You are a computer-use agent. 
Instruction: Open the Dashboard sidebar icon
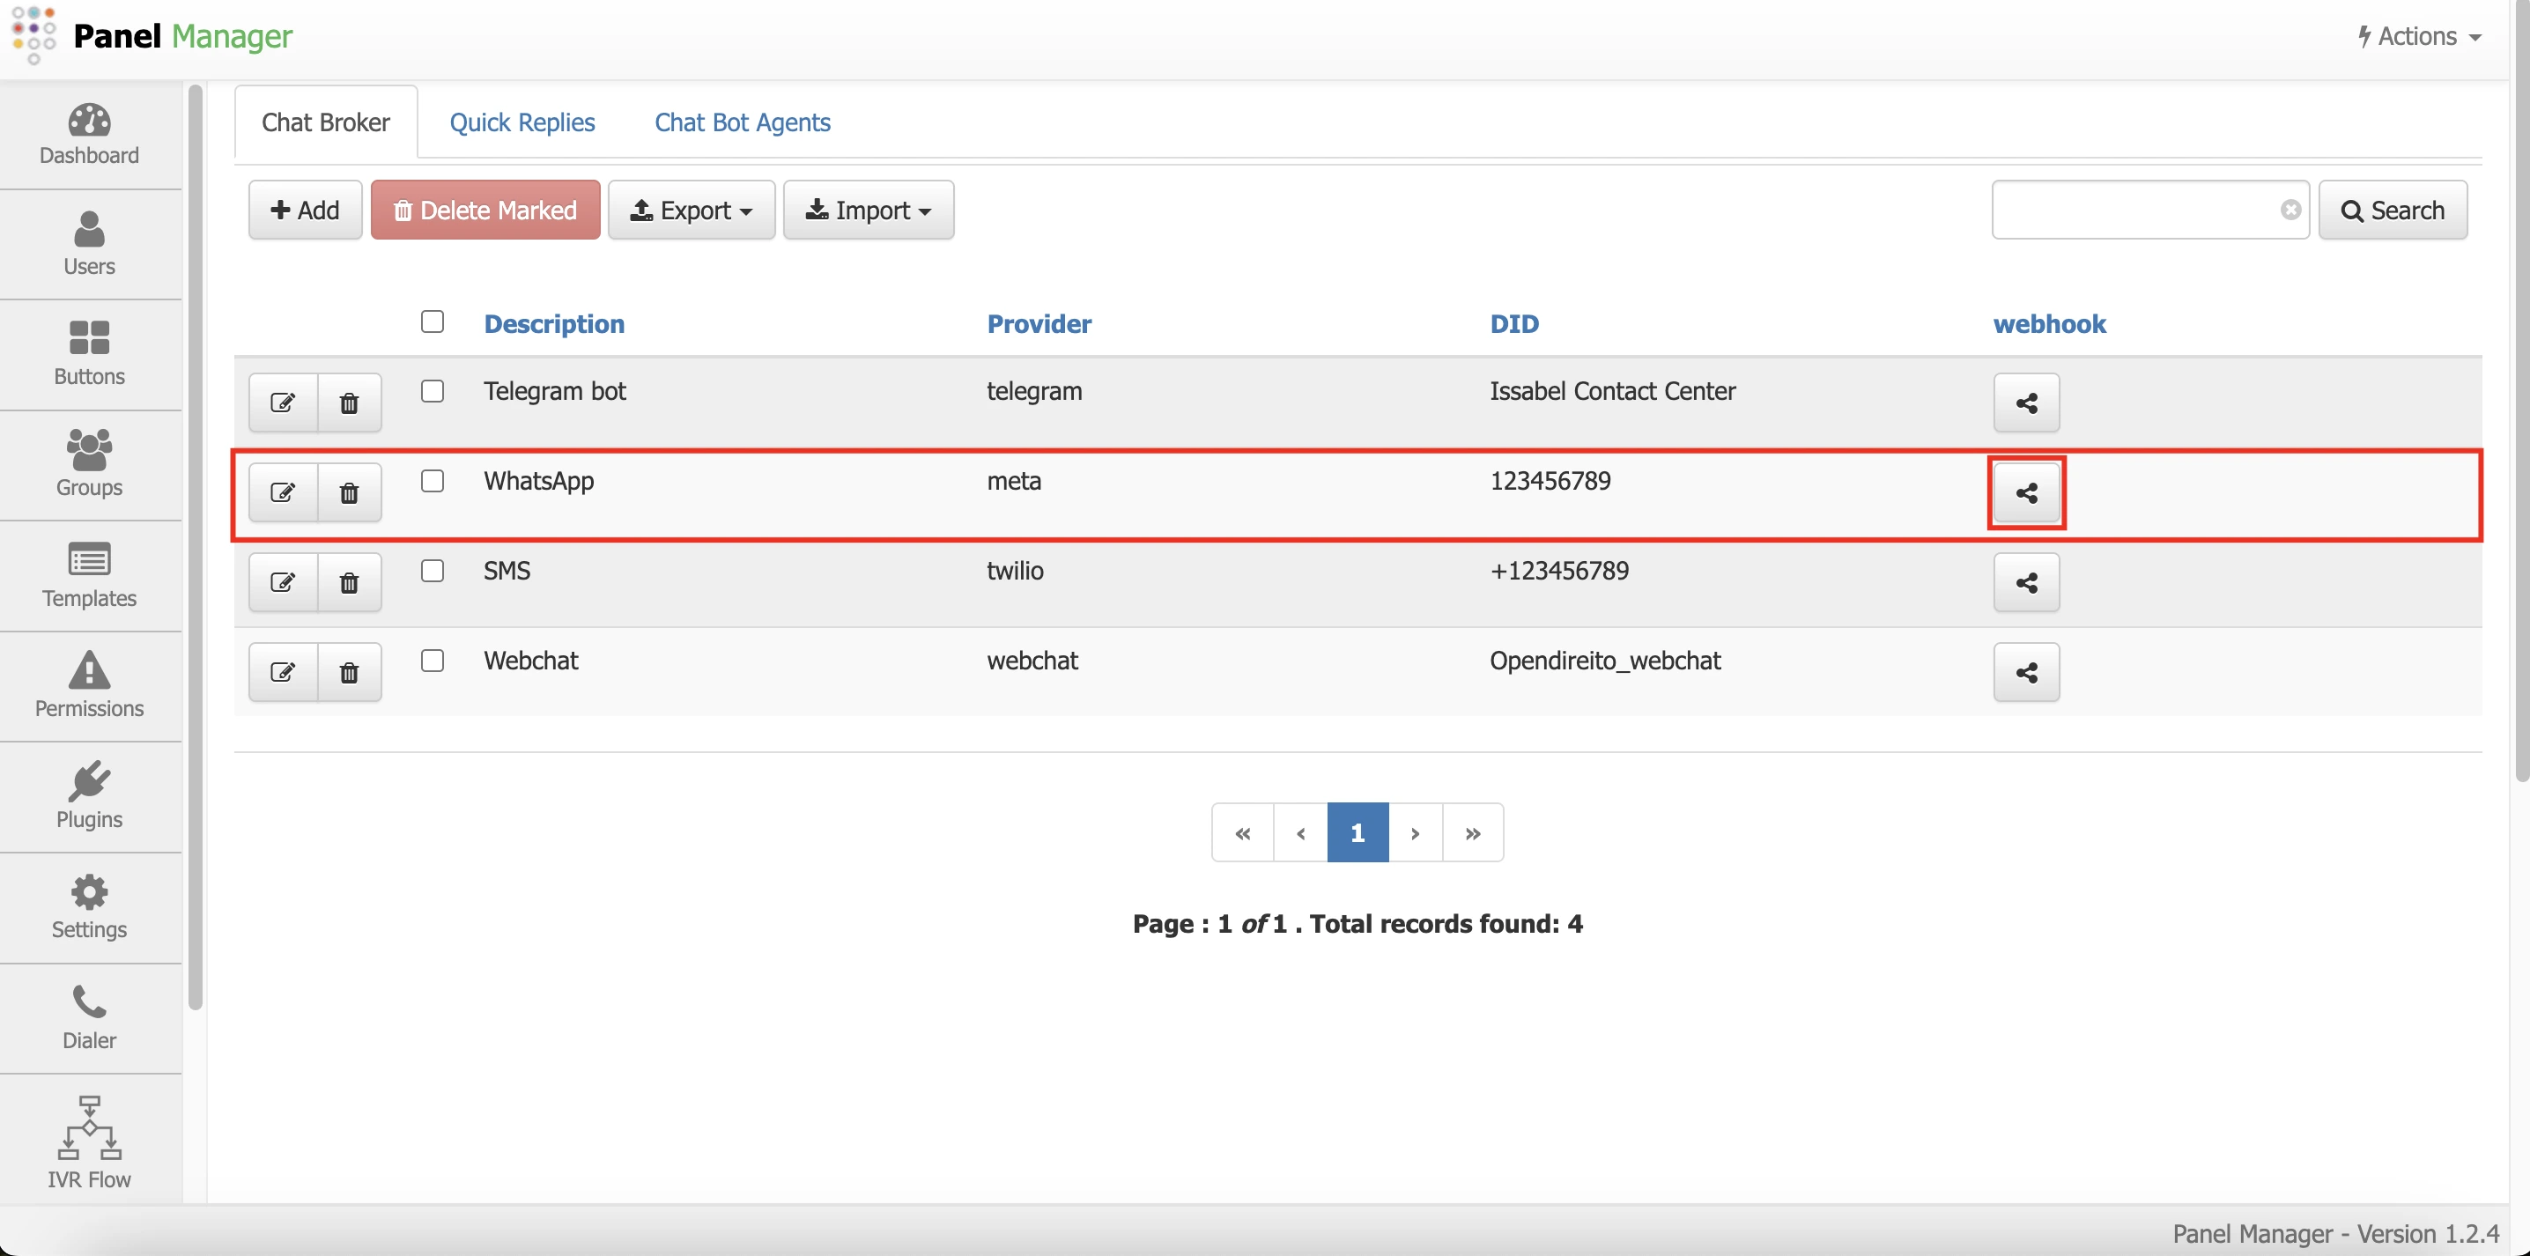pyautogui.click(x=89, y=135)
